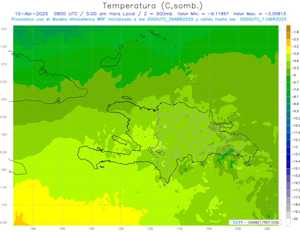
Task: Click the '-8.8' colorbar value
Action: 295,104
